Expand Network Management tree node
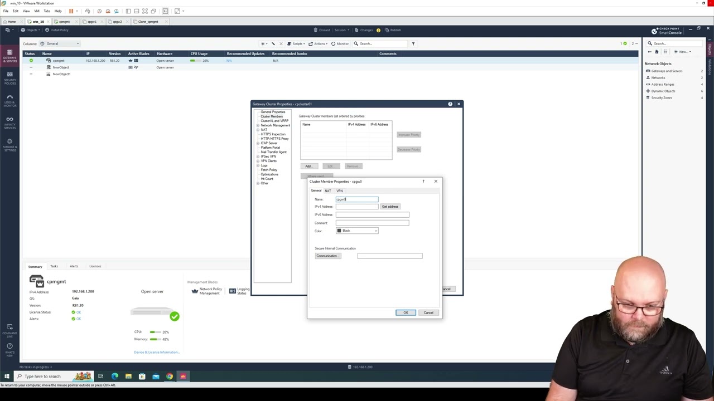Screen dimensions: 714x401 point(258,125)
